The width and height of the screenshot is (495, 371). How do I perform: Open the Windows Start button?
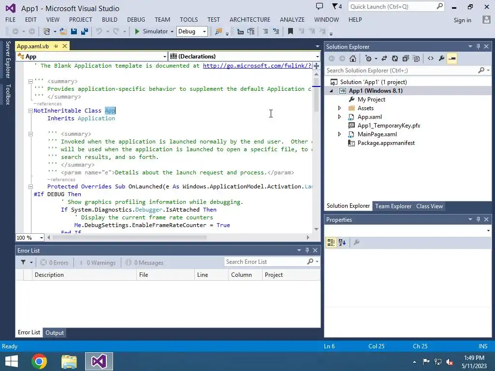point(12,361)
